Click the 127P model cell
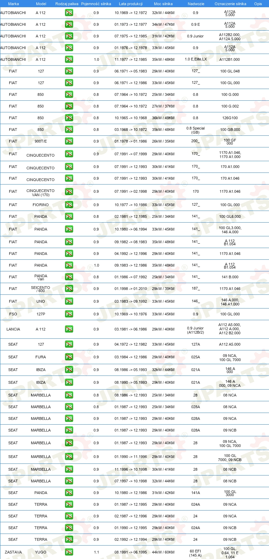Viewport: 269px width, 559px height. (x=41, y=314)
